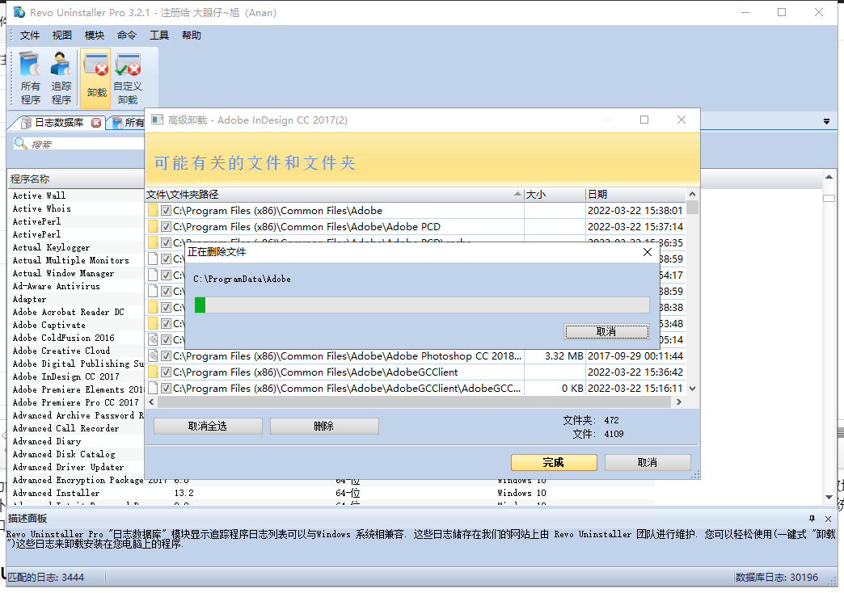
Task: Click 取消 button at dialog bottom
Action: [x=648, y=462]
